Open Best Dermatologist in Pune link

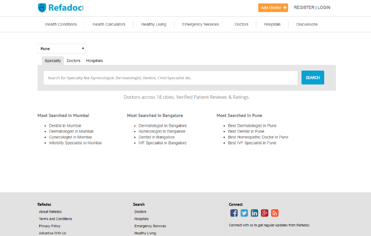[252, 125]
